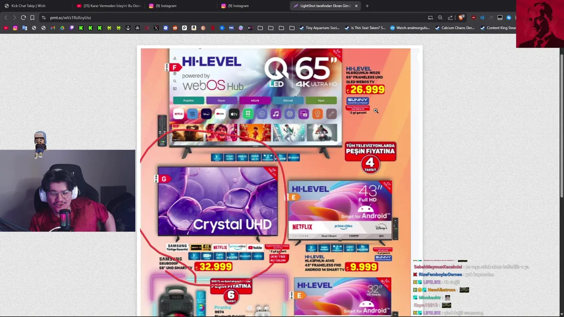564x317 pixels.
Task: Open the Tiny Aquarium: Soci... bookmark
Action: pyautogui.click(x=319, y=28)
